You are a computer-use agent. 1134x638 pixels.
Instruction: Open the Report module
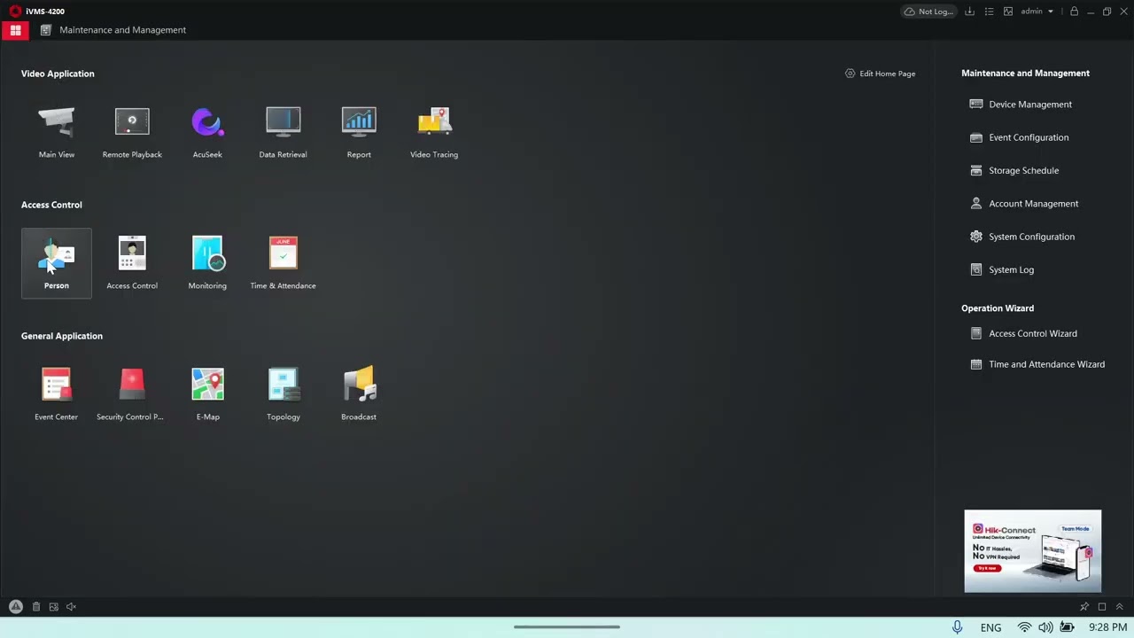(x=359, y=132)
